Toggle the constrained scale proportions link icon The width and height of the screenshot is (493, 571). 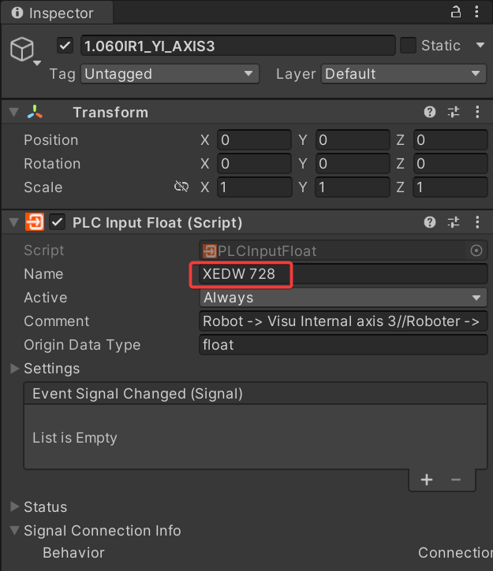tap(181, 187)
